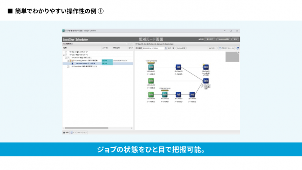
Task: Minimize the Chrome window
Action: point(225,31)
